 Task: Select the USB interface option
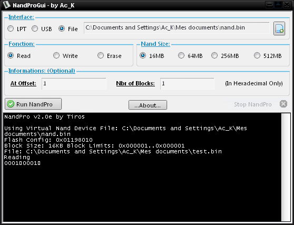[x=35, y=28]
